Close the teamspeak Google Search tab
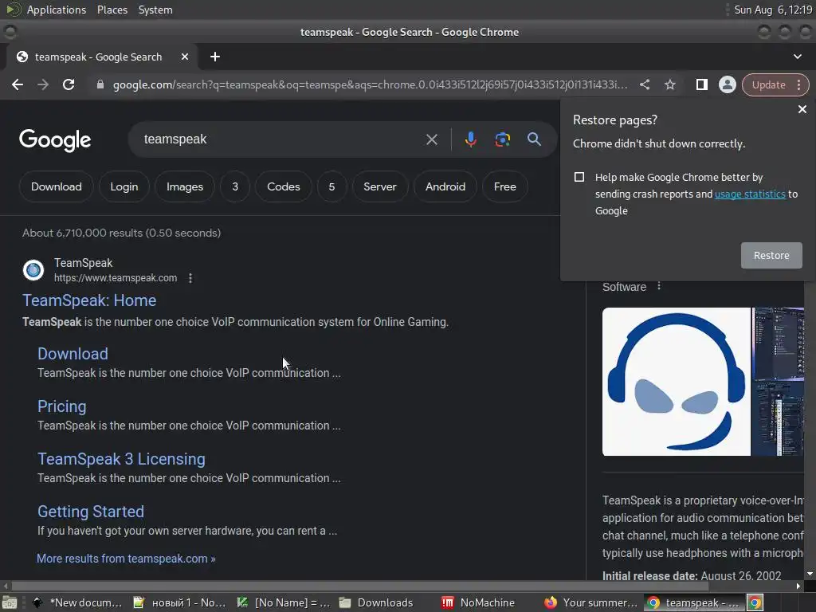The image size is (816, 612). [x=185, y=57]
